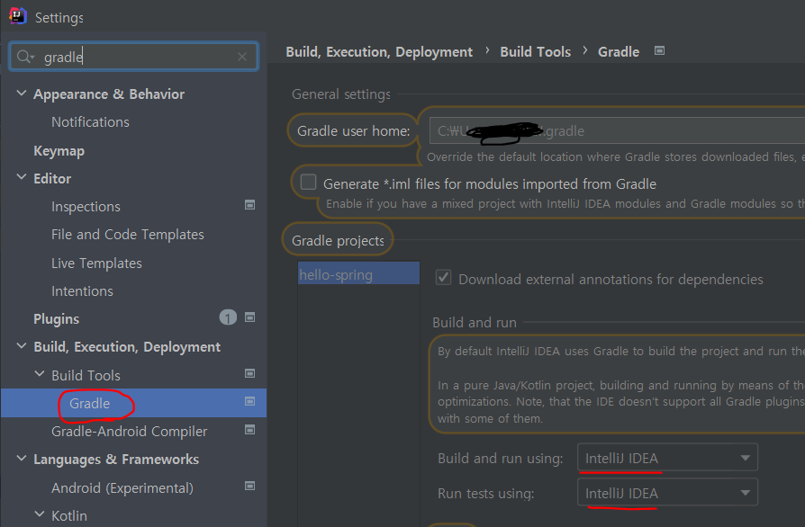
Task: Open Keymap settings page
Action: [x=59, y=151]
